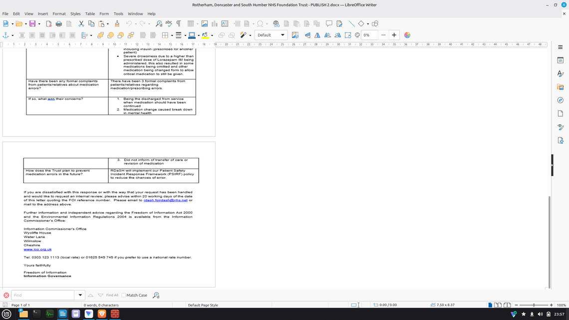The height and width of the screenshot is (320, 569).
Task: Open the Find field history dropdown
Action: point(80,295)
